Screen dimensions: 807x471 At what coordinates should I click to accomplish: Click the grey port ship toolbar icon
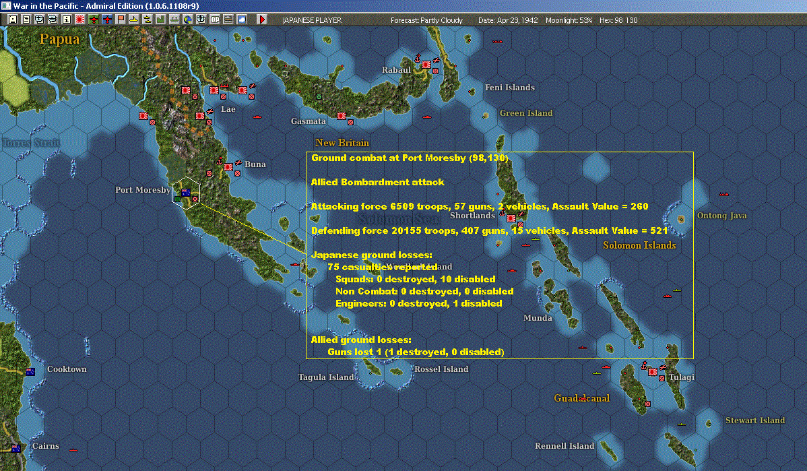pos(174,20)
